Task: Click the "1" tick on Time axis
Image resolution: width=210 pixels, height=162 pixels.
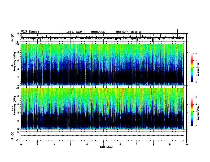Action: pyautogui.click(x=37, y=144)
